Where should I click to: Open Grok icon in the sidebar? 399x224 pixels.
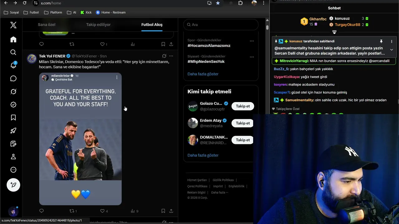[x=13, y=91]
